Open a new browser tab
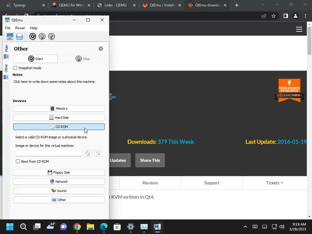The height and width of the screenshot is (234, 312). click(x=236, y=5)
